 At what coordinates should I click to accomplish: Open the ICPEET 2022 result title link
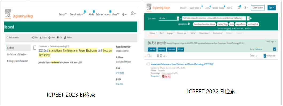click(x=182, y=64)
